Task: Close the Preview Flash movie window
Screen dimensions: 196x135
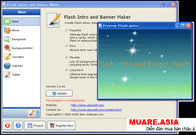Action: [189, 26]
